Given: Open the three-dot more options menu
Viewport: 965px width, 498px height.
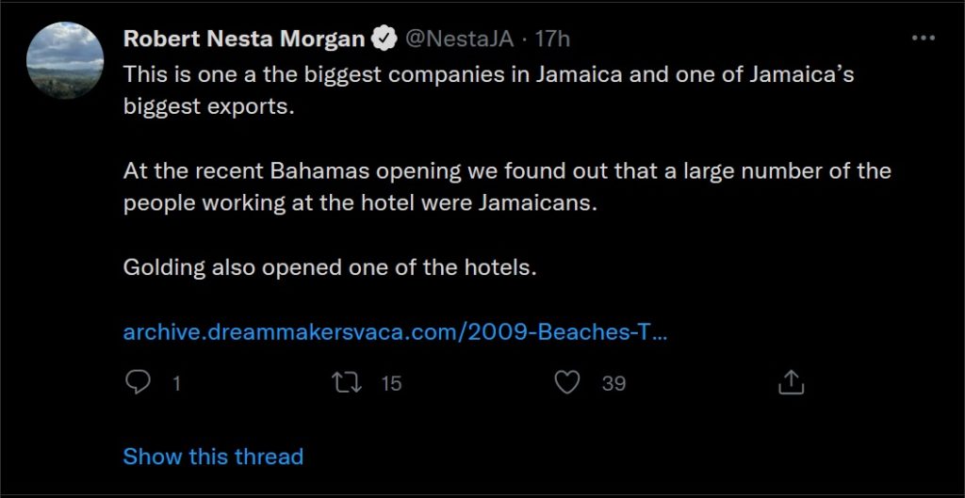Looking at the screenshot, I should (924, 40).
